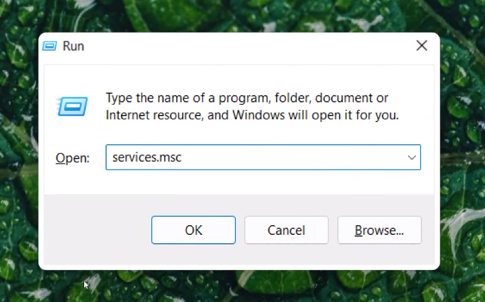Image resolution: width=485 pixels, height=302 pixels.
Task: Open the Browse... file picker
Action: 380,230
